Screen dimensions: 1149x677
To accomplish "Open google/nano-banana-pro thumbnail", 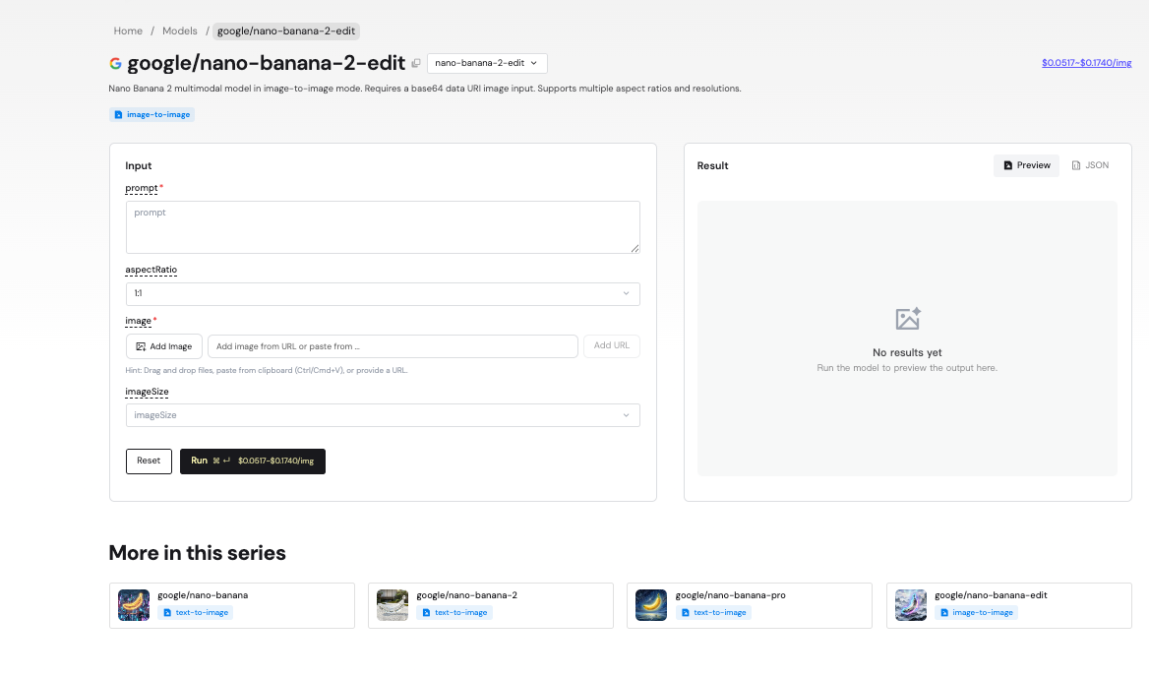I will (x=650, y=605).
